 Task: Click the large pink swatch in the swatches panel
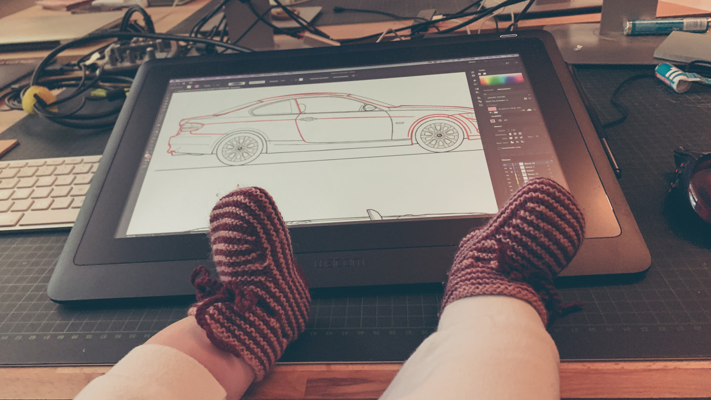492,109
